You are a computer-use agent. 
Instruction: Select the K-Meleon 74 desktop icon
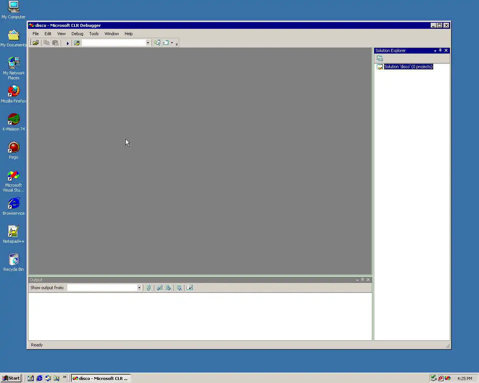pyautogui.click(x=13, y=122)
